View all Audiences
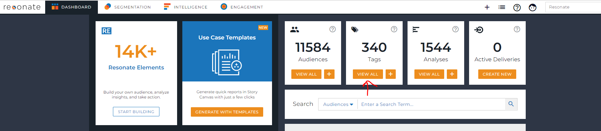 [306, 74]
